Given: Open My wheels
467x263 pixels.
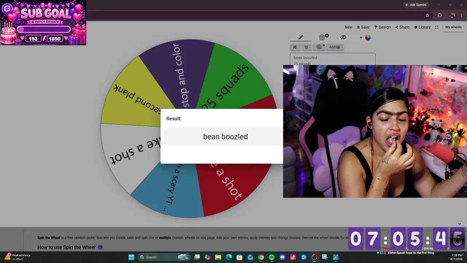Looking at the screenshot, I should (454, 27).
